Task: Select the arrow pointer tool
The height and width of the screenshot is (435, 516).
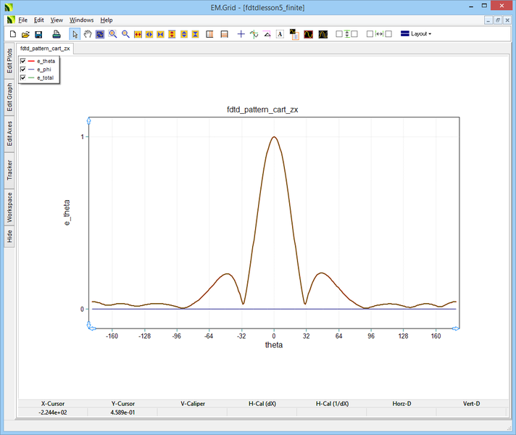Action: tap(75, 34)
